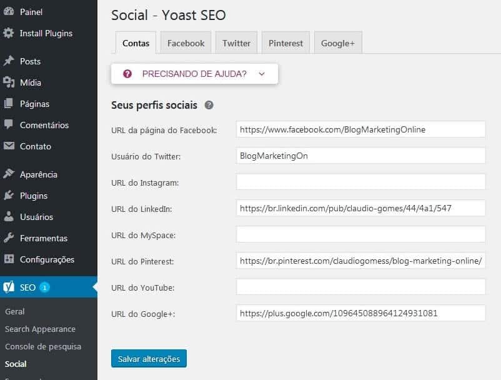Click the empty Instagram URL field

(x=360, y=182)
